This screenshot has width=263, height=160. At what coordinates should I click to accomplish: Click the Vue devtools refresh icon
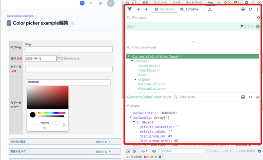coord(250,9)
